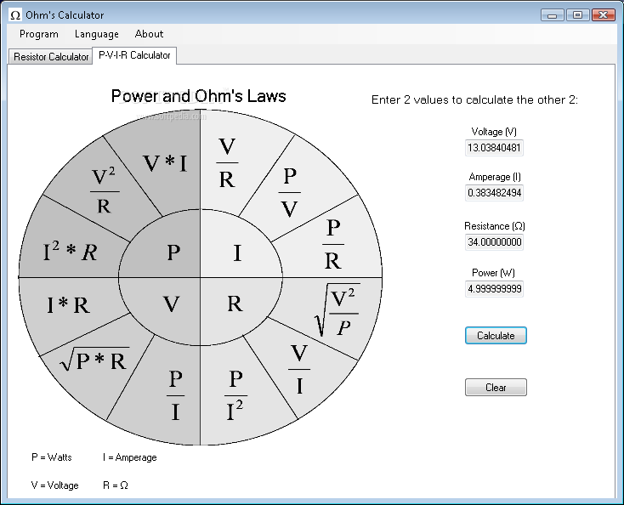Click the 'Resistance (Ω)' label
Viewport: 624px width, 505px height.
tap(495, 226)
